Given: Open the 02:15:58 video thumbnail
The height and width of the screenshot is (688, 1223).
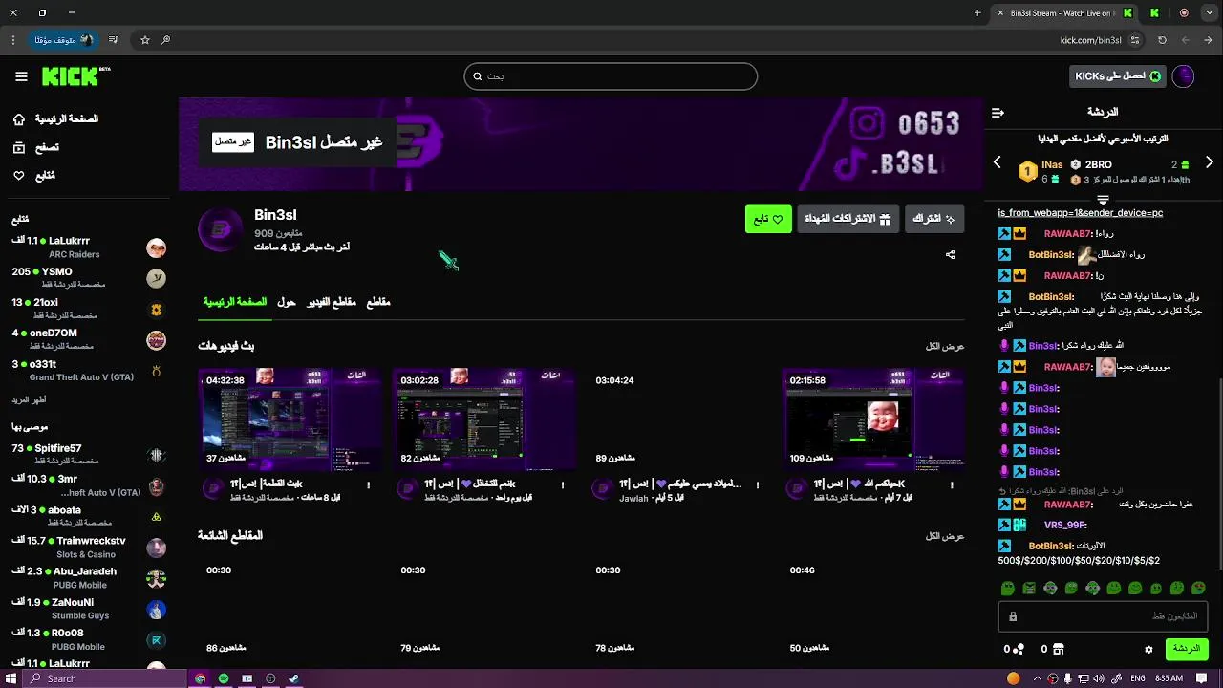Looking at the screenshot, I should pyautogui.click(x=873, y=419).
